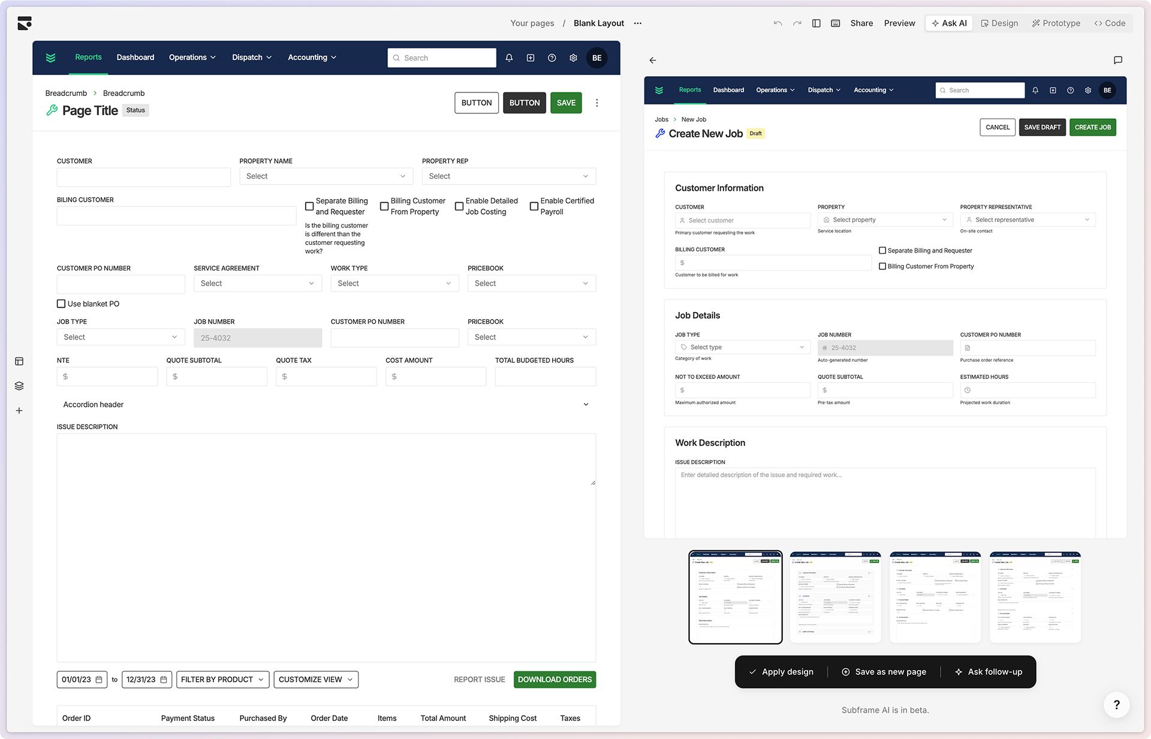
Task: Click the Apply design button
Action: click(781, 672)
